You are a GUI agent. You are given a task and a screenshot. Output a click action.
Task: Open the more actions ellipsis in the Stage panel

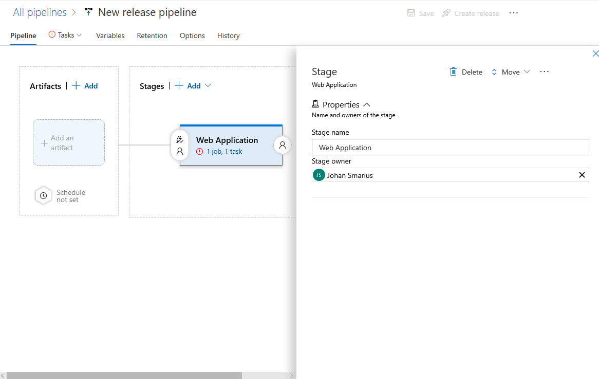pyautogui.click(x=544, y=71)
